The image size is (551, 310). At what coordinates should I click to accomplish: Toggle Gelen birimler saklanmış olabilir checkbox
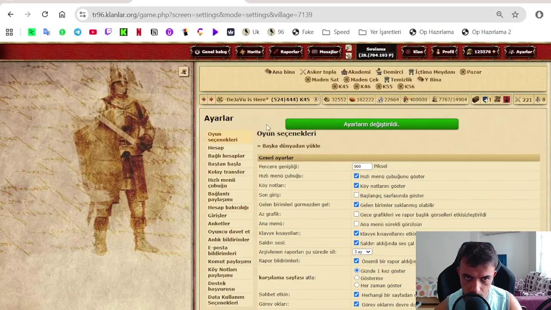tap(356, 205)
